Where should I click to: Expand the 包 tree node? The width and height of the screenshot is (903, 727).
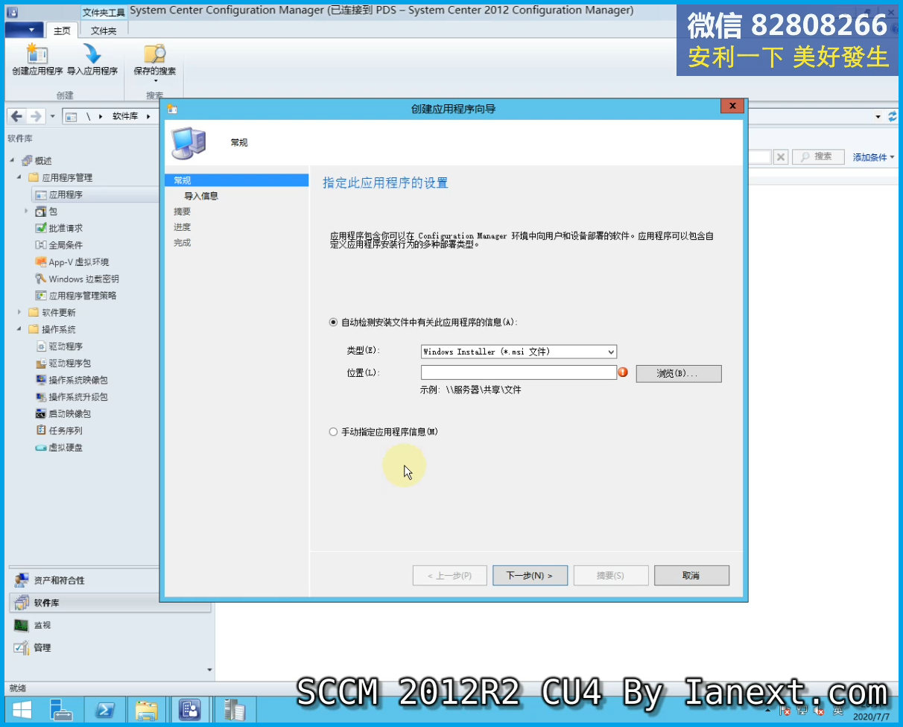(x=27, y=212)
